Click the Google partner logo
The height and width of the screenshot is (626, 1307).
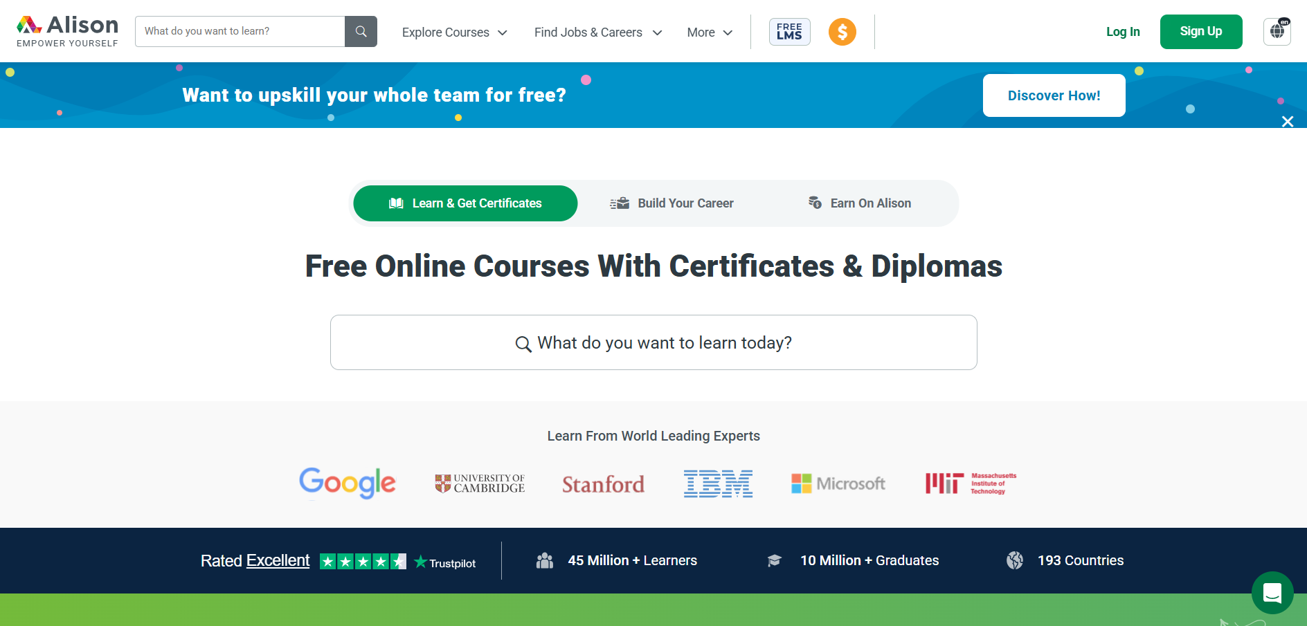(348, 483)
